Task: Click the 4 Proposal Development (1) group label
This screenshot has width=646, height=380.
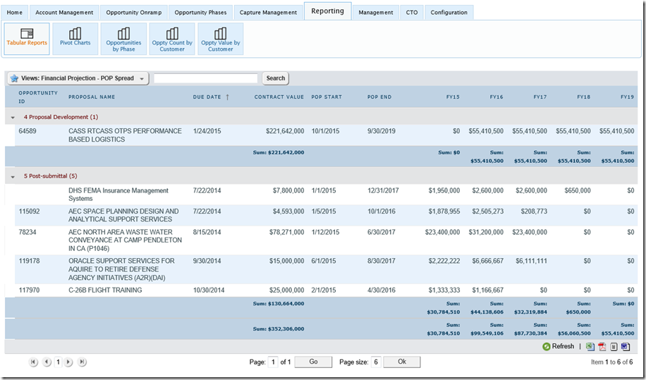Action: click(61, 117)
